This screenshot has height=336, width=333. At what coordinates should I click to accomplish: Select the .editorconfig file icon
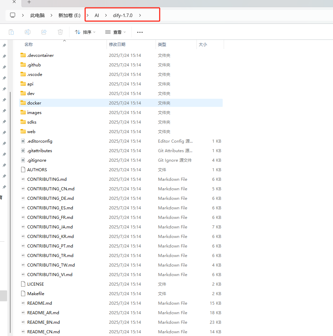pos(23,141)
